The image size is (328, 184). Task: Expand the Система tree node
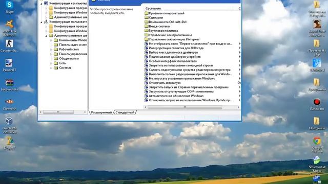pos(51,67)
